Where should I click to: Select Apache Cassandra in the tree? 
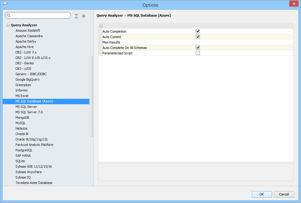[x=29, y=36]
